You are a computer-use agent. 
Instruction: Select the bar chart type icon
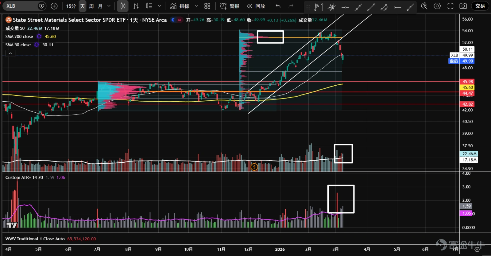[136, 6]
